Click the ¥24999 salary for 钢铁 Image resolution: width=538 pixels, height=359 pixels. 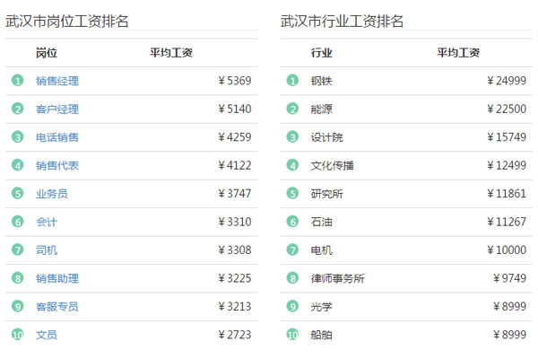coord(507,81)
